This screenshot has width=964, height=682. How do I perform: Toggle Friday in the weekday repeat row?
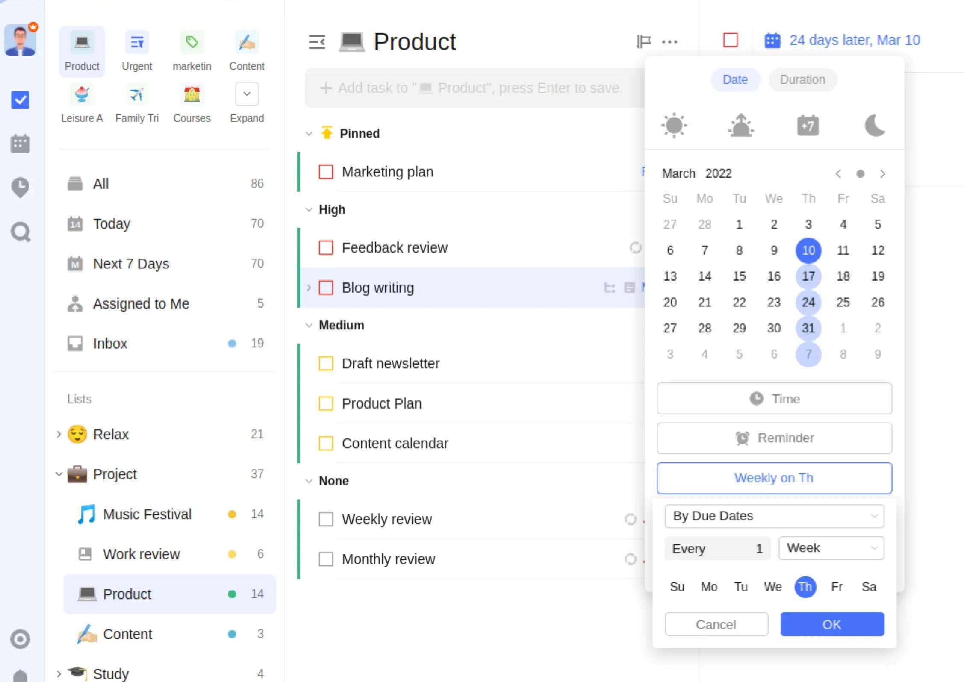837,587
